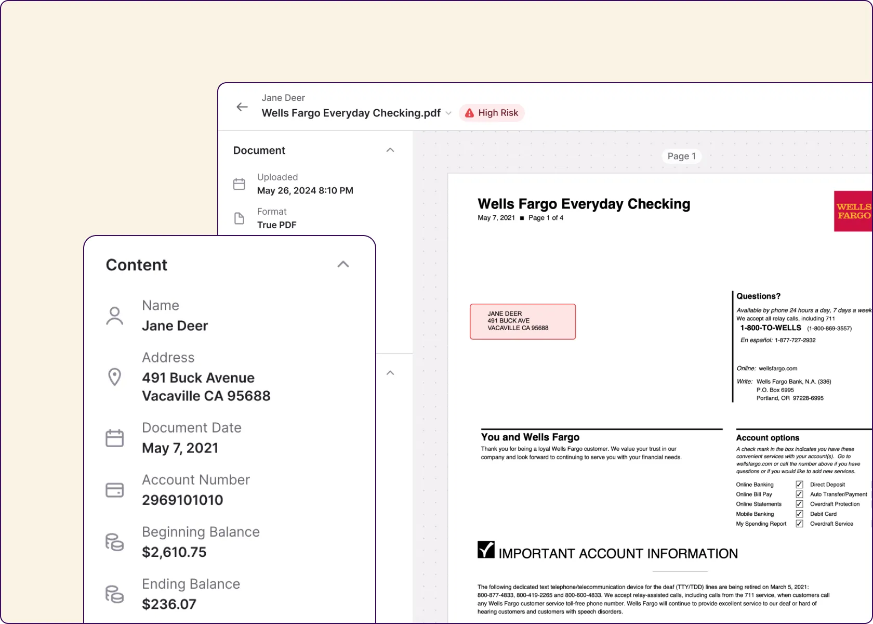Enable the Overdraft Protection checkmark

point(799,504)
